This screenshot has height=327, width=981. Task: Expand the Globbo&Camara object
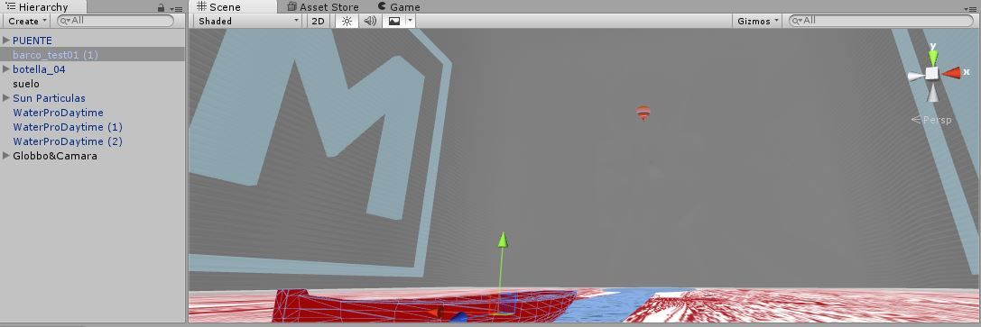(6, 155)
